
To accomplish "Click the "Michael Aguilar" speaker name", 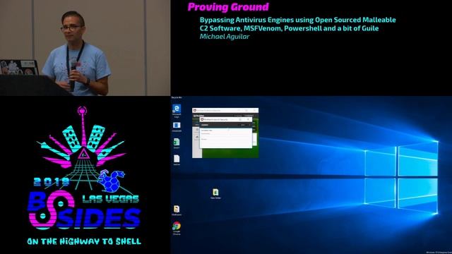I will [x=225, y=37].
